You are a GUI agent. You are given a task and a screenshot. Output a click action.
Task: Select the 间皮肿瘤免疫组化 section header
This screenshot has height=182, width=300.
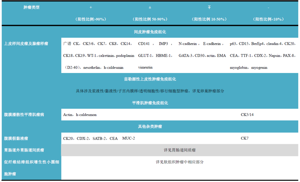(150, 32)
